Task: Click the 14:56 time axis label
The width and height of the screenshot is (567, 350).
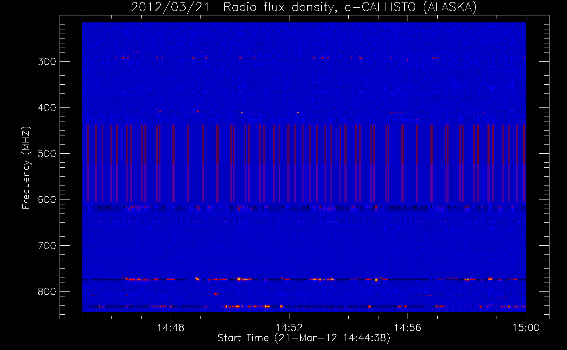Action: [408, 328]
